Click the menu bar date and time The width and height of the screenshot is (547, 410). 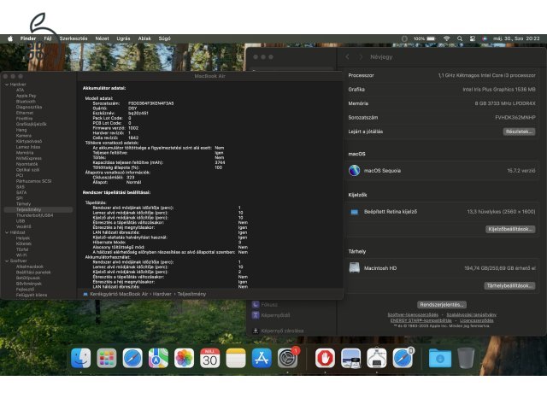point(516,38)
